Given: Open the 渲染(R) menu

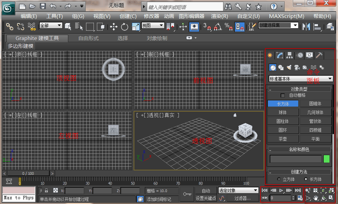Looking at the screenshot, I should (219, 16).
